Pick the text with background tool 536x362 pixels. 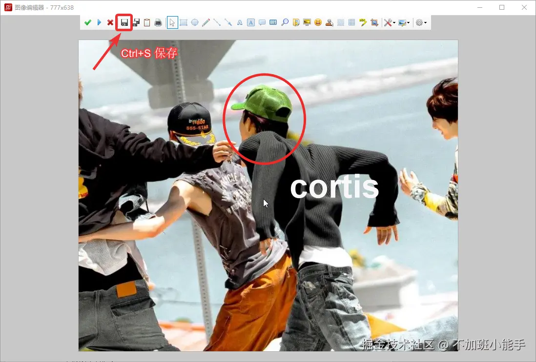tap(251, 22)
